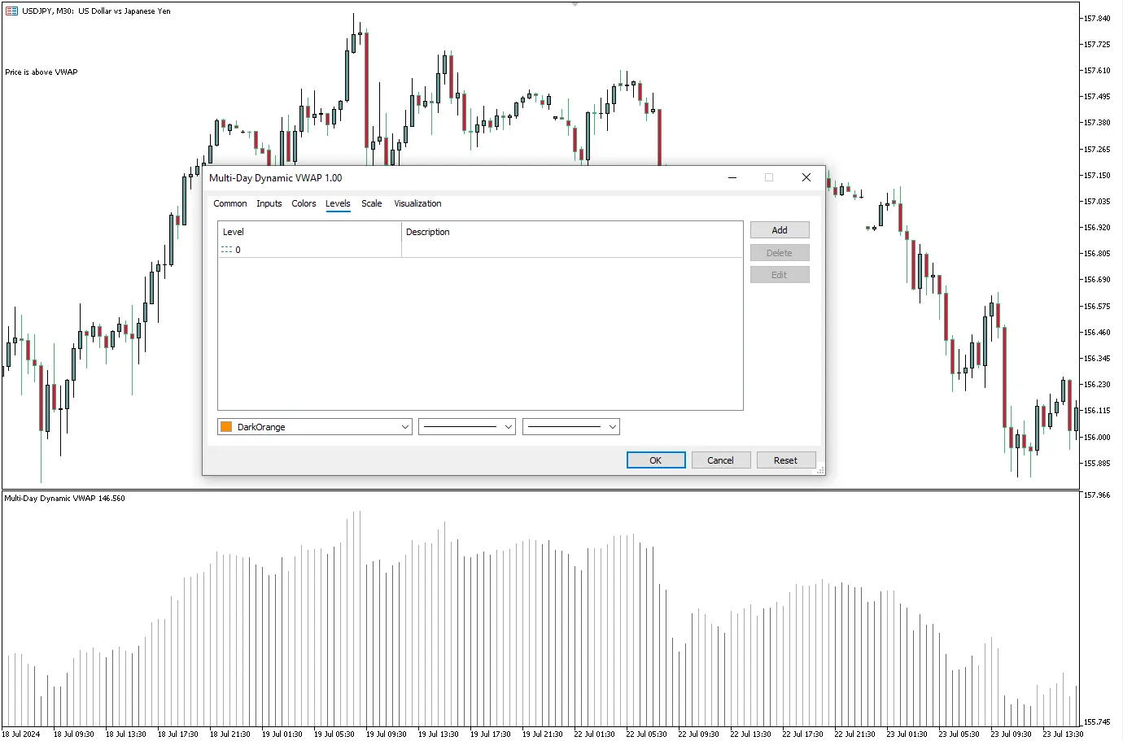
Task: Click the 'Price is above VWAP' label
Action: [x=42, y=72]
